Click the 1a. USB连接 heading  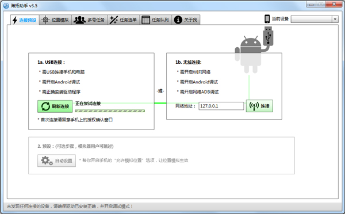coord(51,62)
